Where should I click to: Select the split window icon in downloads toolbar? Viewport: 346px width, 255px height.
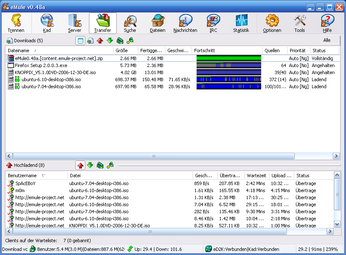pyautogui.click(x=80, y=41)
